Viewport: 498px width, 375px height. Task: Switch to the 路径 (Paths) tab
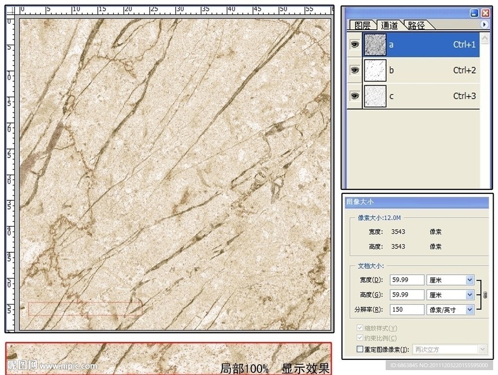coord(416,25)
